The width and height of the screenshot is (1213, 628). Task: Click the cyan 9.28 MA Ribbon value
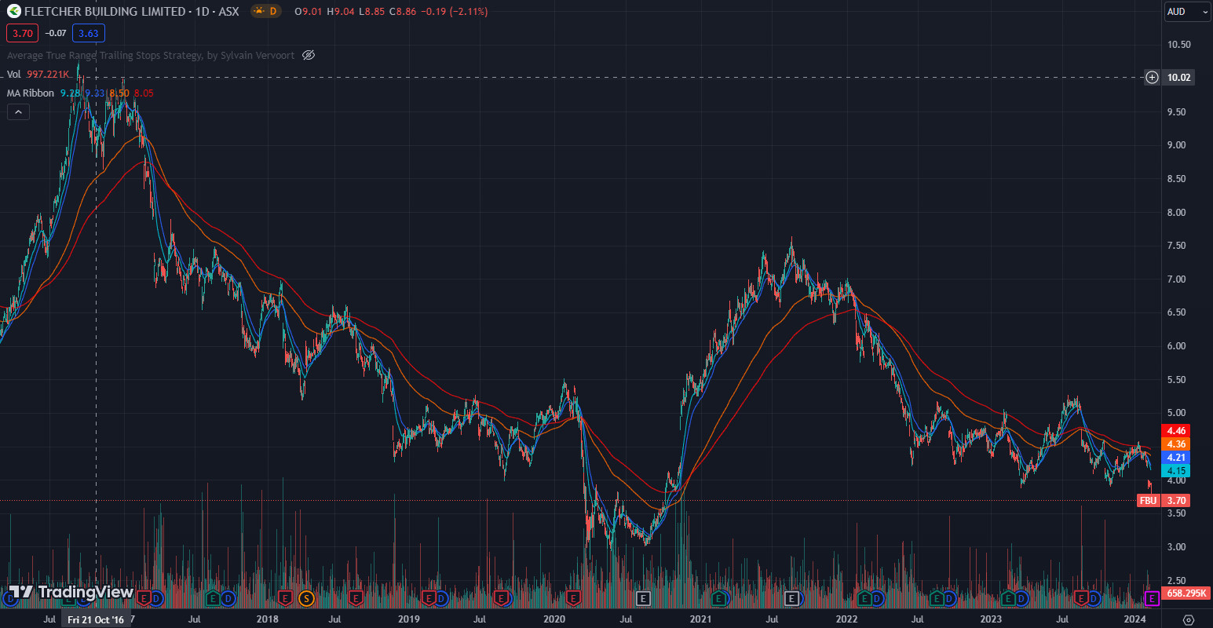coord(71,93)
